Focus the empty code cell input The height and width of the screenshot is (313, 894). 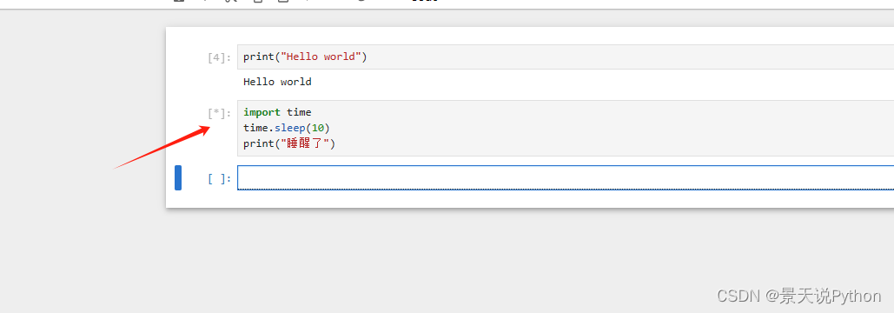click(566, 178)
